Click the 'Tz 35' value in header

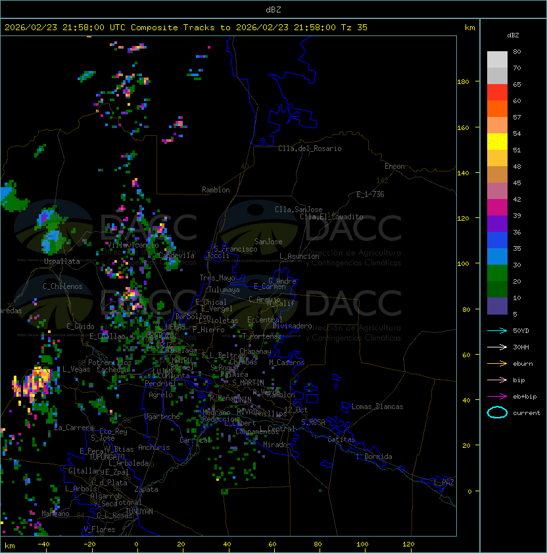[354, 28]
